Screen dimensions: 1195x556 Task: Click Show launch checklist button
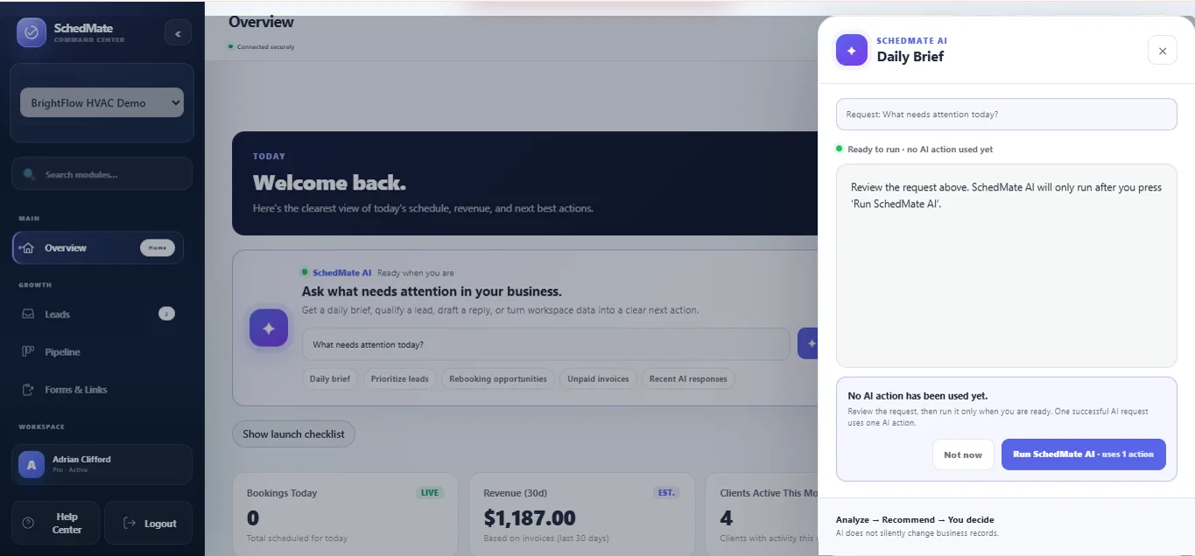(x=293, y=434)
